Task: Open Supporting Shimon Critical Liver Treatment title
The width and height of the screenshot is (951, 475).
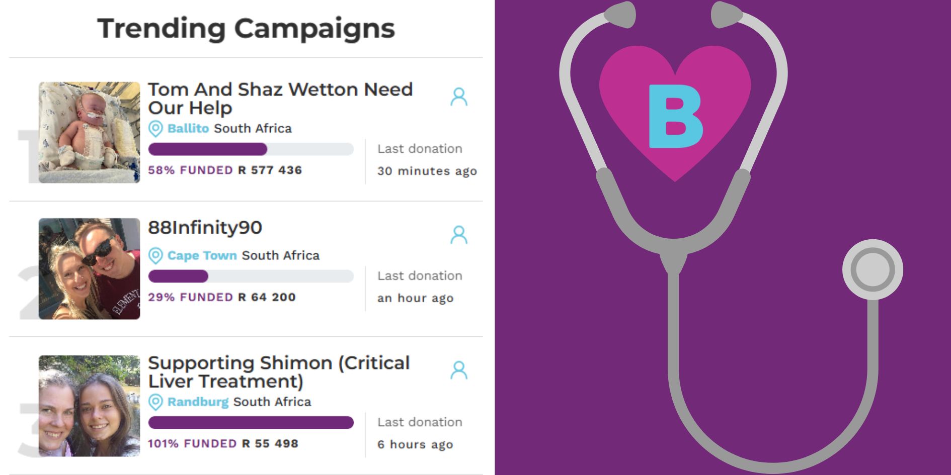Action: coord(279,372)
